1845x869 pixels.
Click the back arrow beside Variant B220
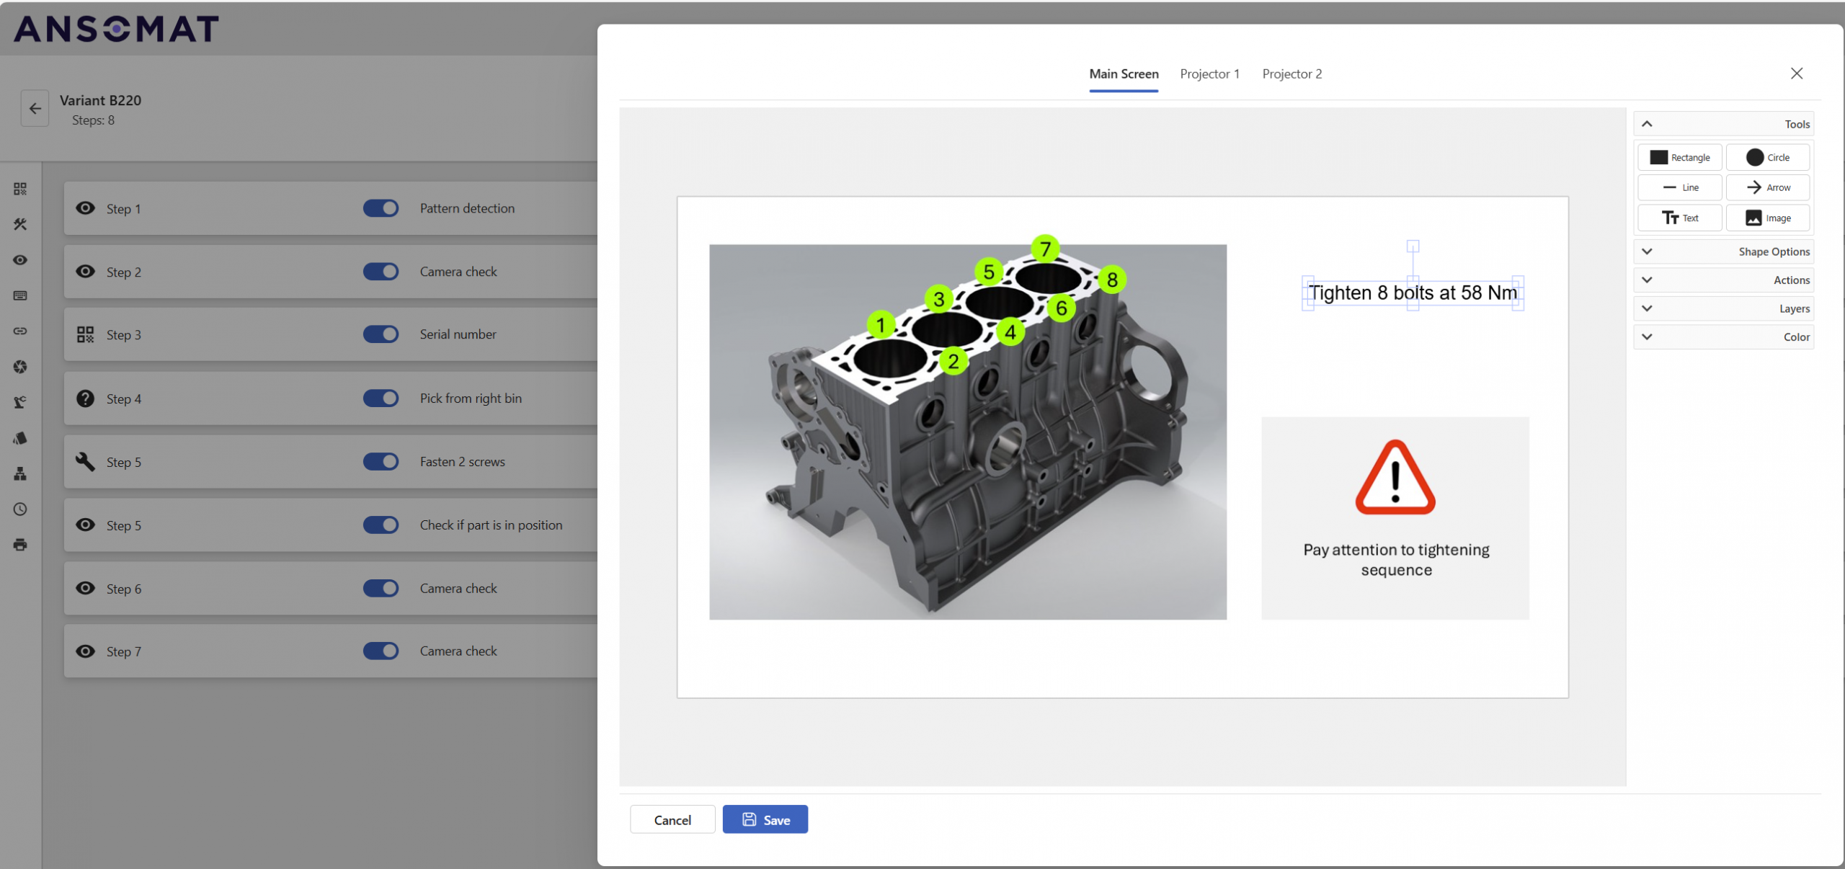pyautogui.click(x=35, y=109)
